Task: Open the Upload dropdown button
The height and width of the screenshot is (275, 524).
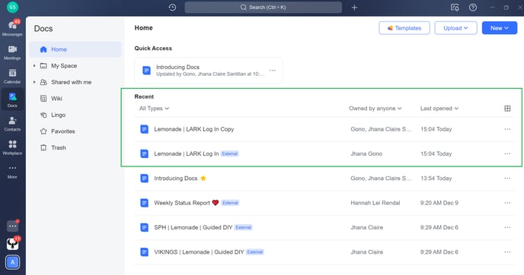Action: pyautogui.click(x=455, y=28)
